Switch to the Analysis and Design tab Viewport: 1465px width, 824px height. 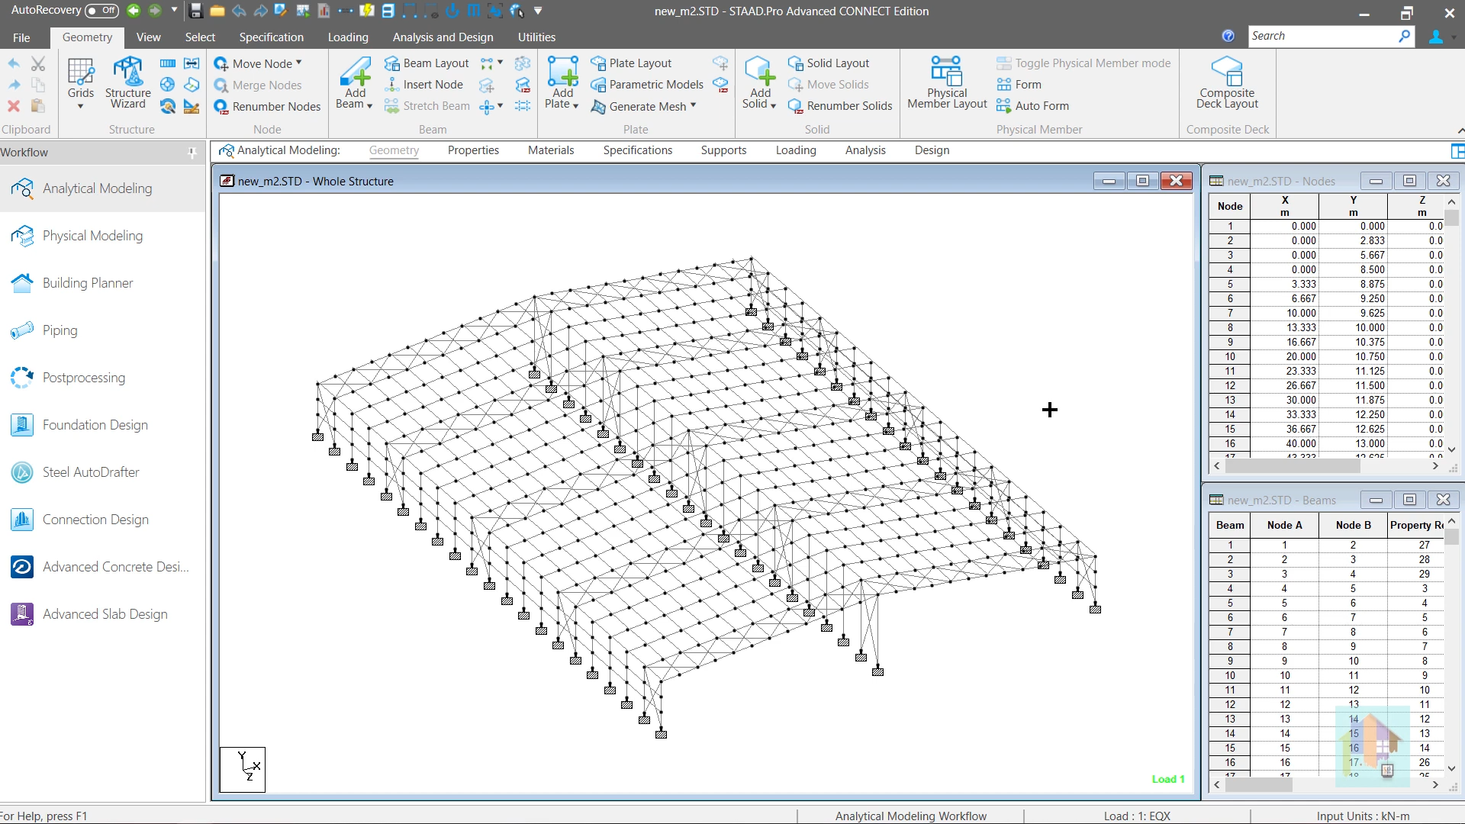(443, 37)
